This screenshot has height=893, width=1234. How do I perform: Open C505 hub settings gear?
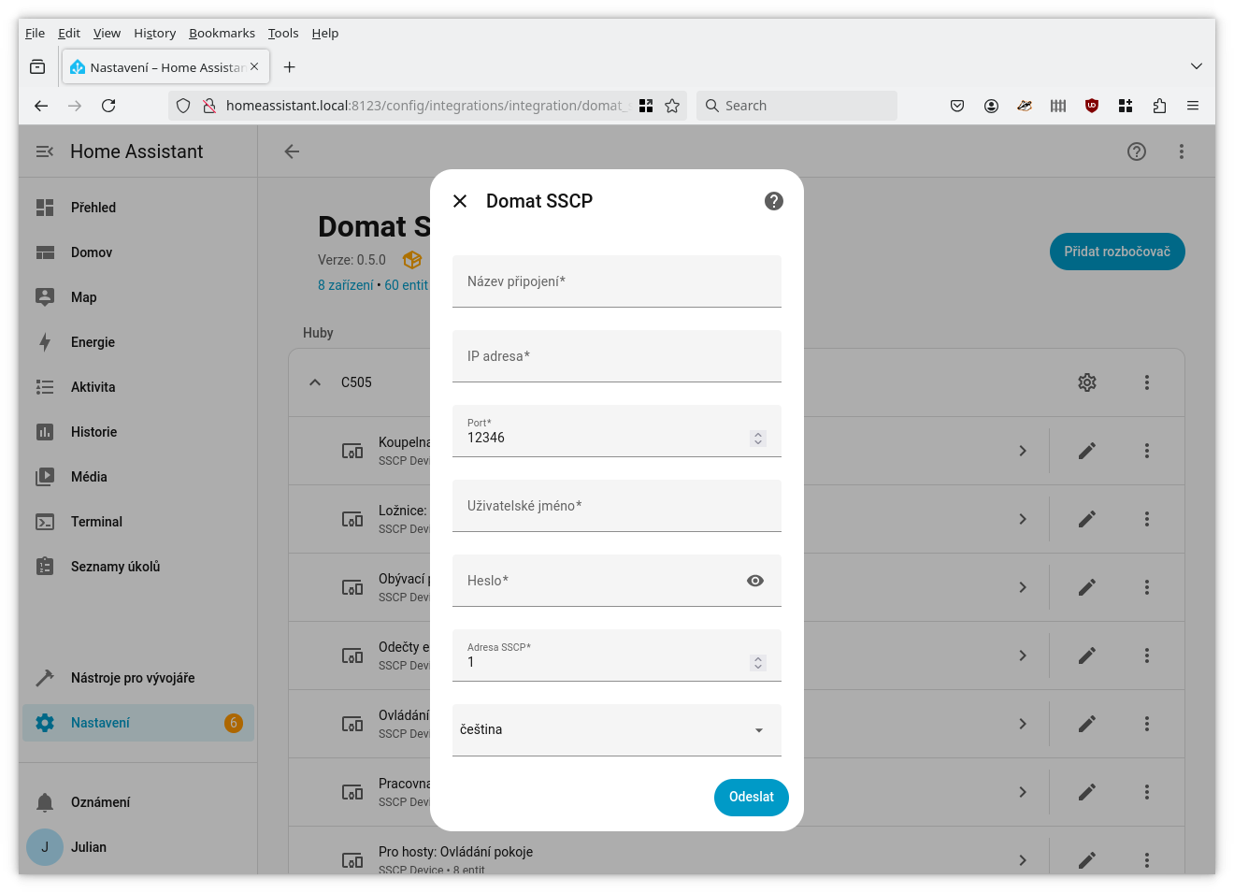1087,382
